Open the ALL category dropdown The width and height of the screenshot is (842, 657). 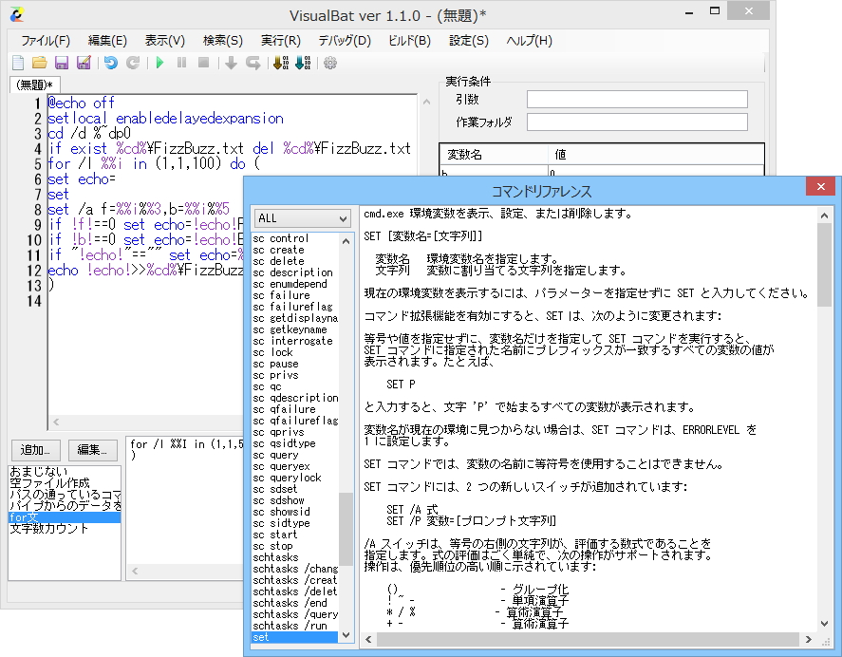[302, 218]
